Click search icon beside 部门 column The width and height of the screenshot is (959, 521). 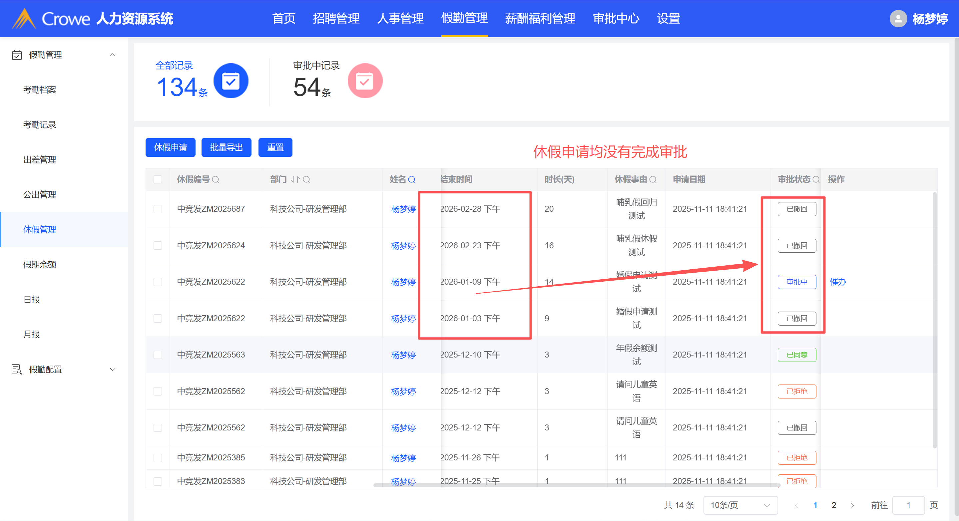306,179
